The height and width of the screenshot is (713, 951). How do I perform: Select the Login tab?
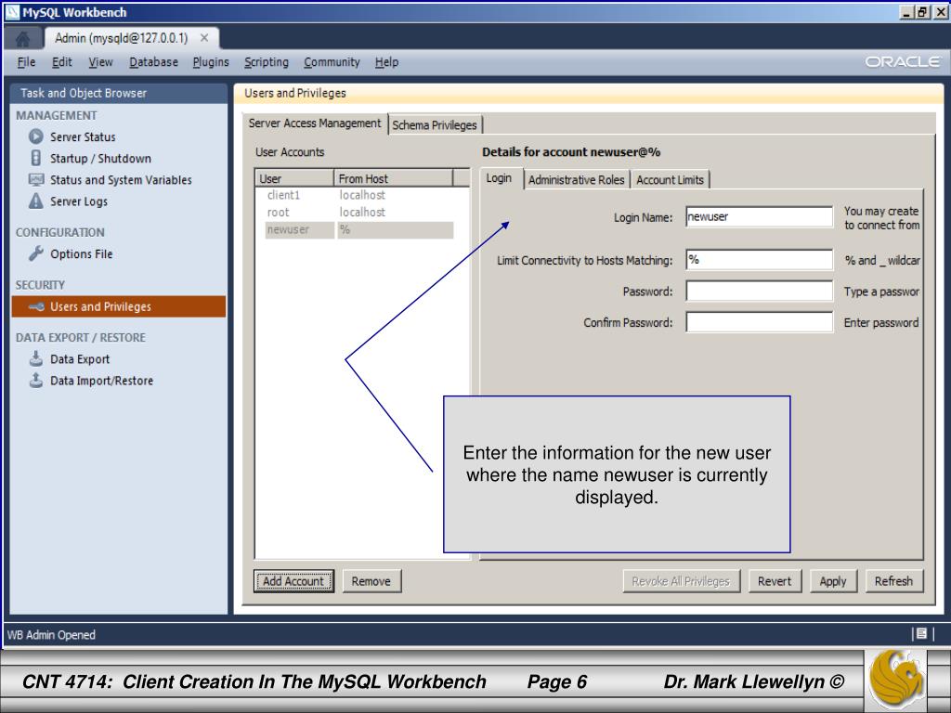(499, 178)
